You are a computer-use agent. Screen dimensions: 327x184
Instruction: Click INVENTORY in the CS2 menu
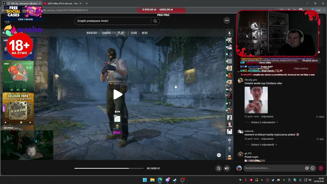pos(92,33)
